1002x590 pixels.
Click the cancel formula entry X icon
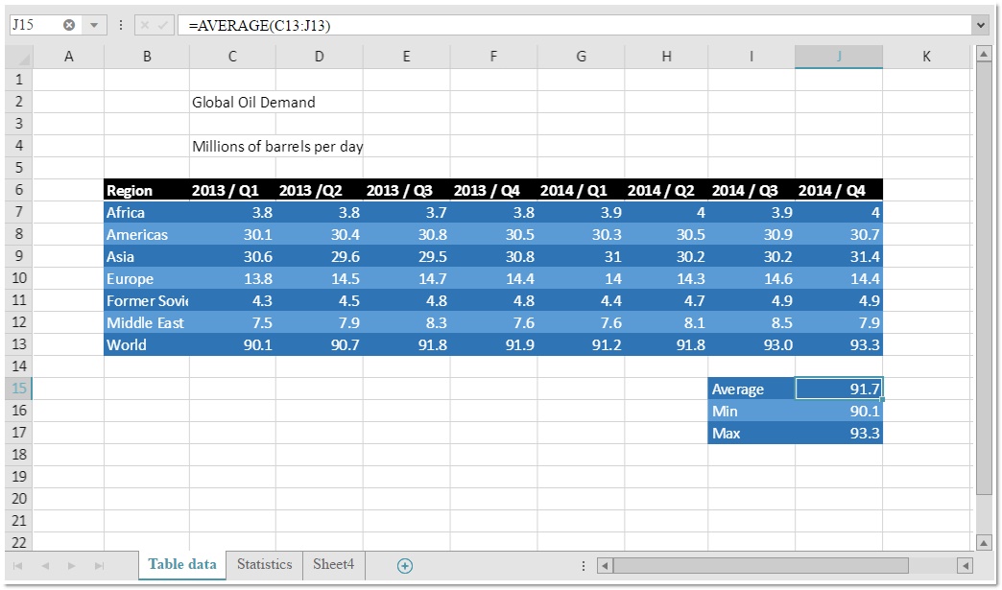click(144, 25)
